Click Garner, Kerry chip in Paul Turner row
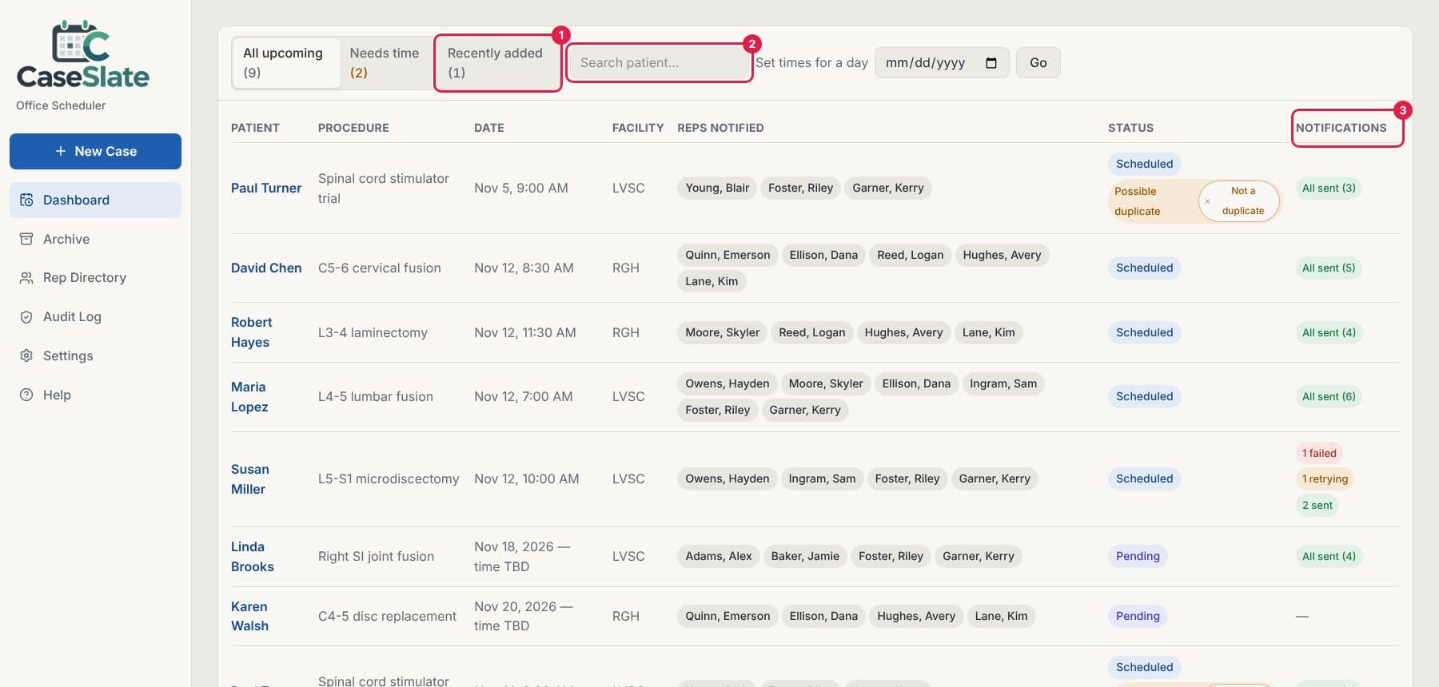 click(x=888, y=188)
